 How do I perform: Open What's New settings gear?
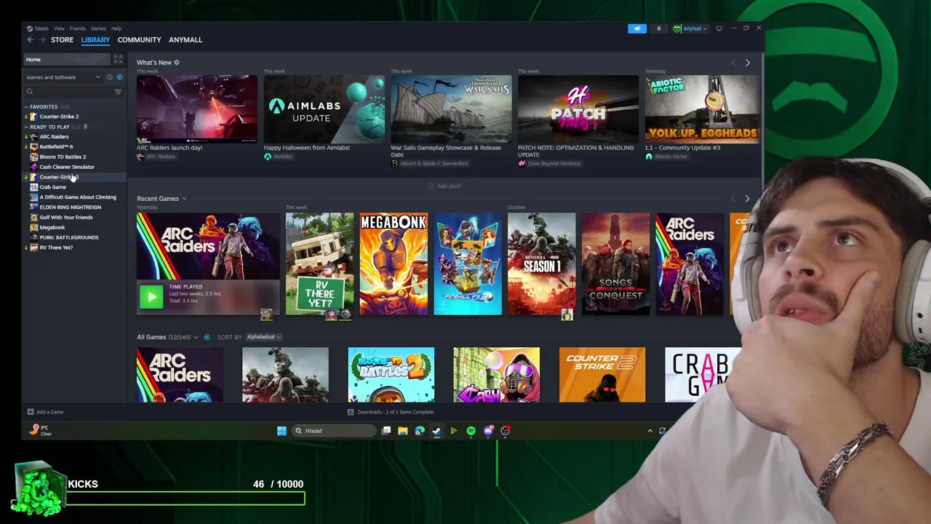[x=177, y=63]
